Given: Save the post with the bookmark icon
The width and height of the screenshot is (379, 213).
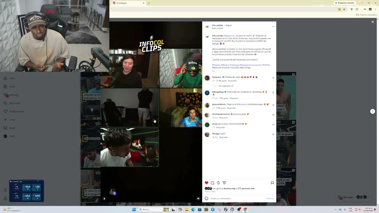Looking at the screenshot, I should 272,183.
